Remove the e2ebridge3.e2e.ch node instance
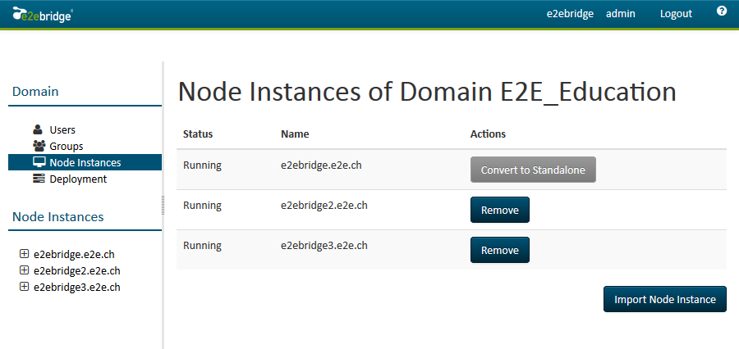 coord(499,250)
